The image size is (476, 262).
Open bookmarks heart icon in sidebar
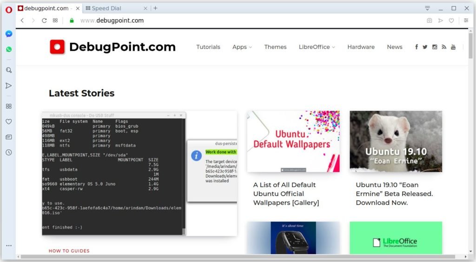coord(9,121)
